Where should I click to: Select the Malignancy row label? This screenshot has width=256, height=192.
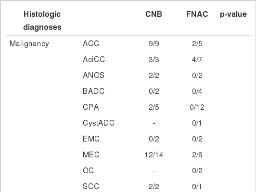tap(29, 44)
